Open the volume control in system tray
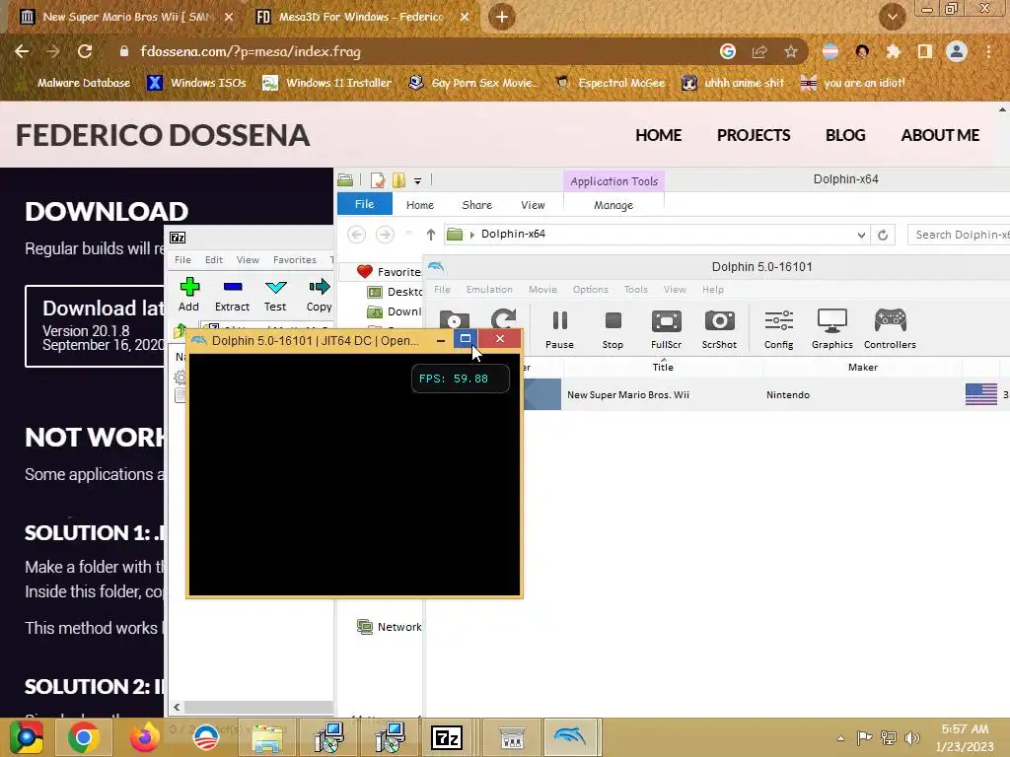This screenshot has height=757, width=1010. pyautogui.click(x=911, y=737)
